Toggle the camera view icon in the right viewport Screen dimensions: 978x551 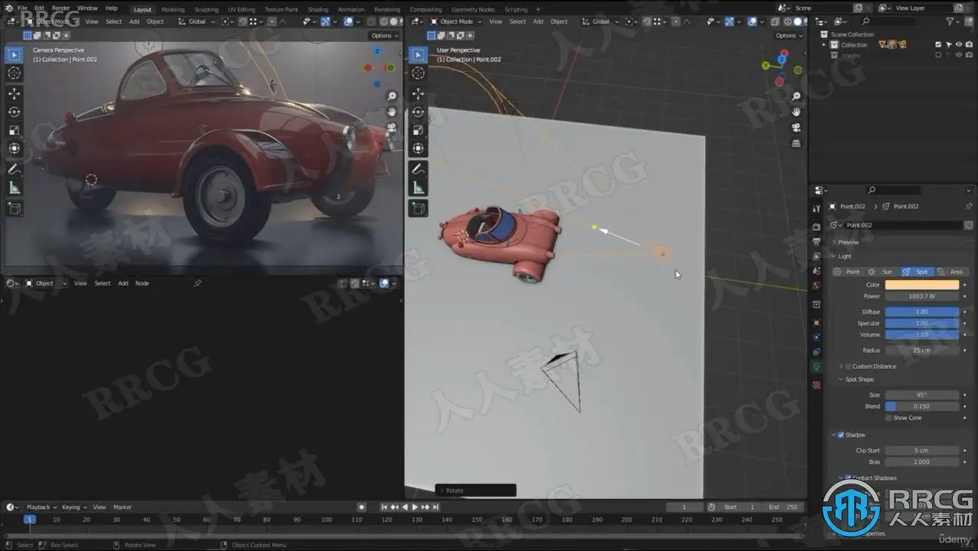[796, 128]
